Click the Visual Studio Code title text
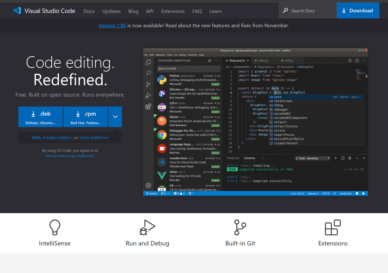This screenshot has height=273, width=388. pyautogui.click(x=50, y=11)
